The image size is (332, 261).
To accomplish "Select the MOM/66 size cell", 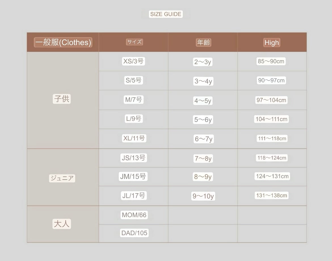I will click(x=134, y=215).
